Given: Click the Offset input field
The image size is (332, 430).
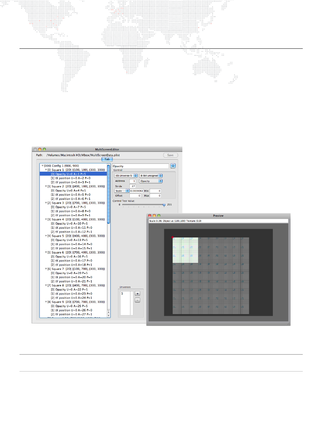Looking at the screenshot, I should tap(135, 196).
